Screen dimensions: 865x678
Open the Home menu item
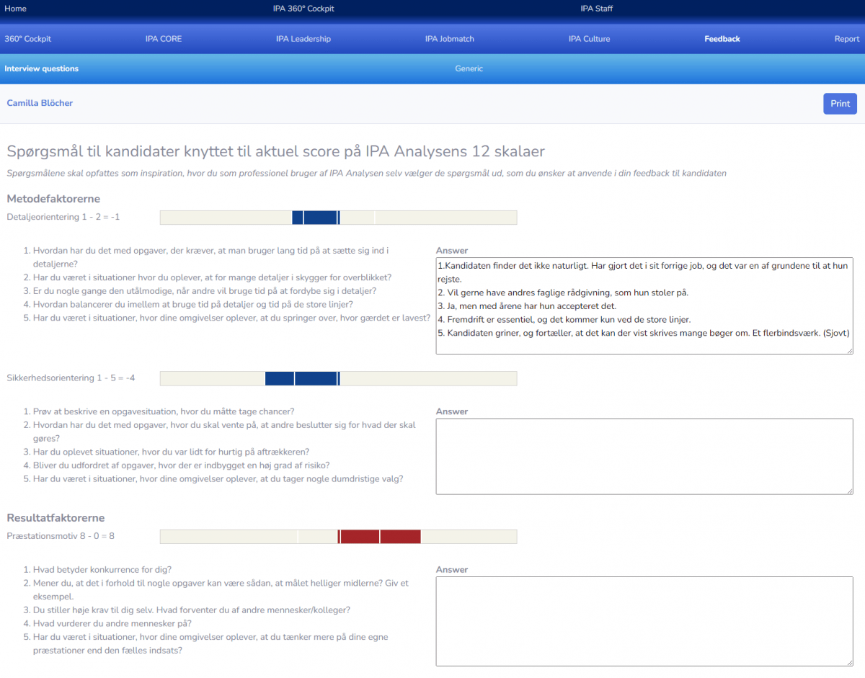pyautogui.click(x=15, y=9)
